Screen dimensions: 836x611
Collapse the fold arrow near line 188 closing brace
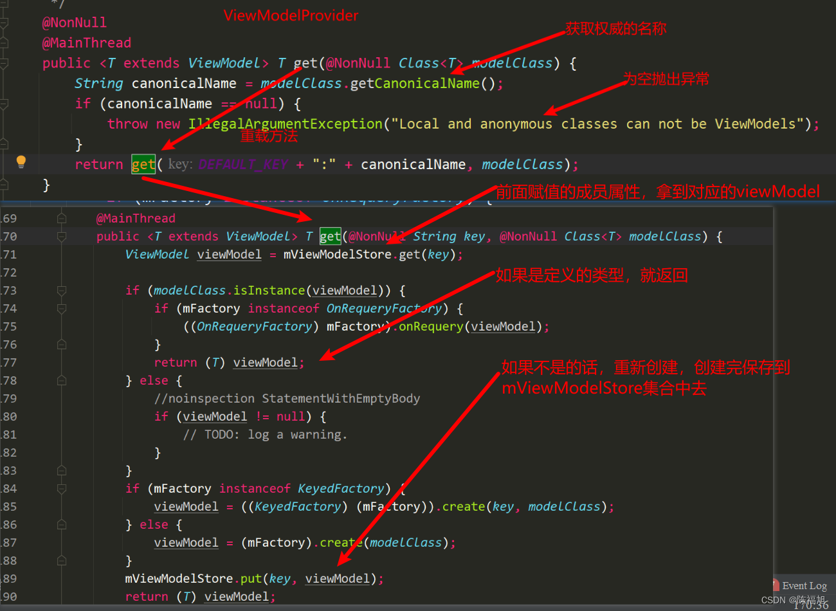click(x=62, y=560)
